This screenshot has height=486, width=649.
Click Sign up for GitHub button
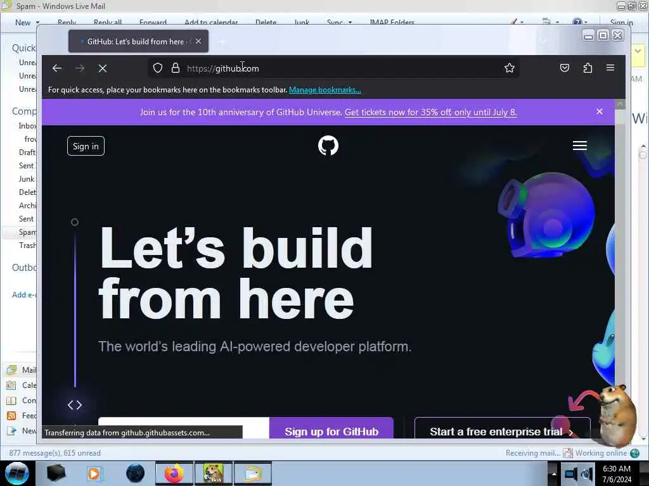331,428
